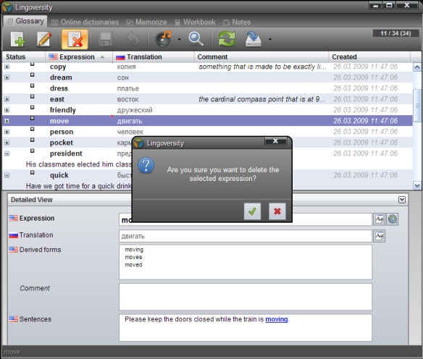The image size is (423, 359).
Task: Click the glossary vertical scrollbar thumb
Action: pos(417,106)
